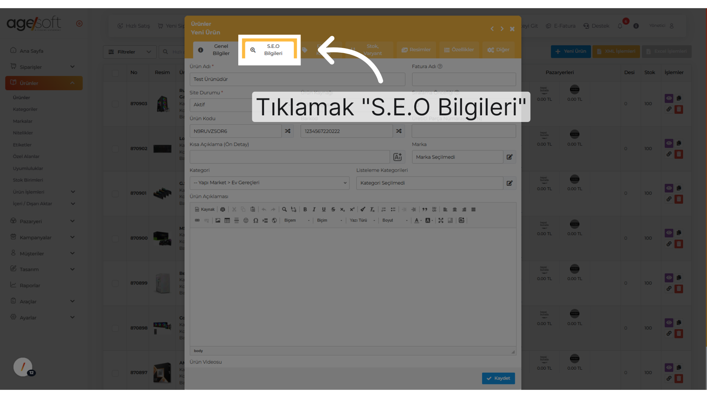Open the Yazı Türü font dropdown

362,220
